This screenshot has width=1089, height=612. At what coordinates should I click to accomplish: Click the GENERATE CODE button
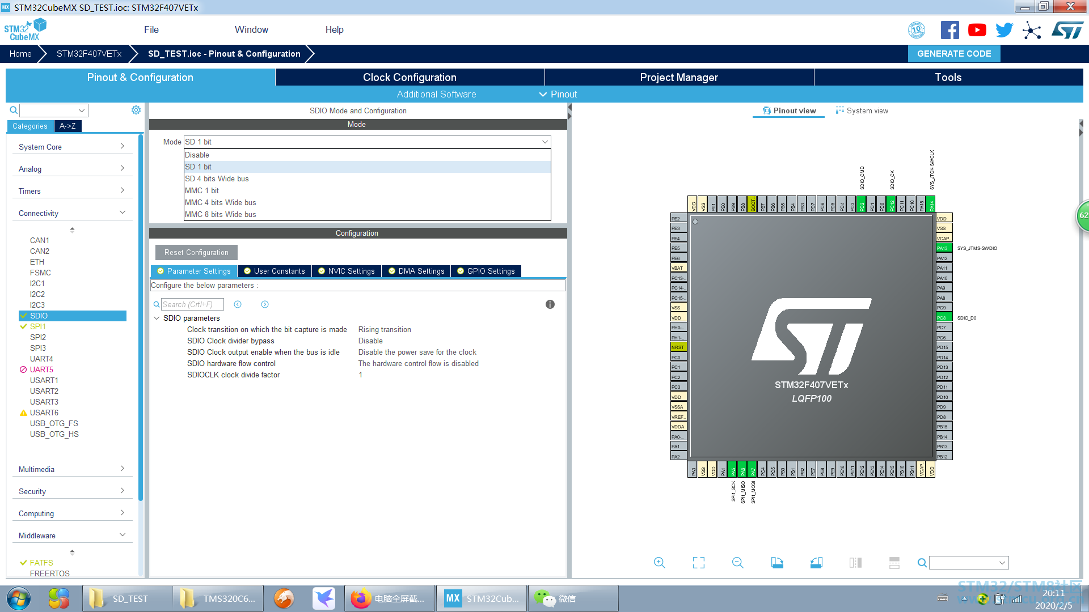pos(954,54)
